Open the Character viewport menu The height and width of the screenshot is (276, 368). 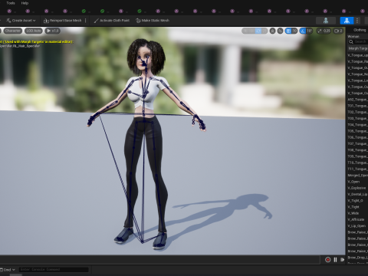pyautogui.click(x=12, y=31)
